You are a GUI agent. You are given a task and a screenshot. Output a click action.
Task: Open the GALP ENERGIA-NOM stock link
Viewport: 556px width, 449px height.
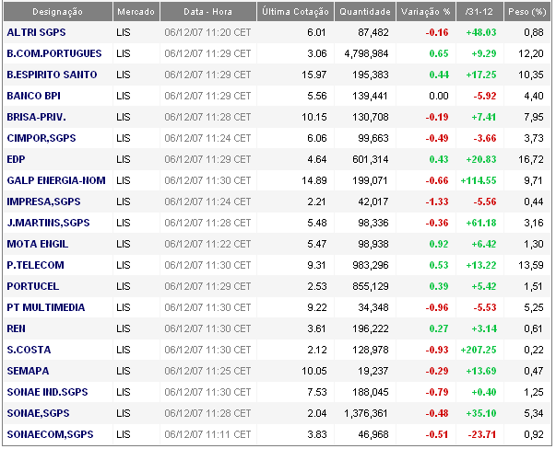pyautogui.click(x=56, y=180)
